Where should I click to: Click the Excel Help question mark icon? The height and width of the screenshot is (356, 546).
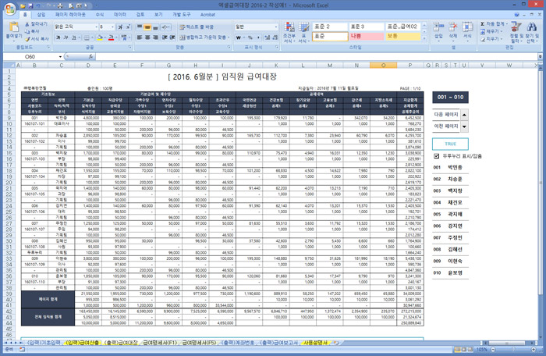[516, 15]
